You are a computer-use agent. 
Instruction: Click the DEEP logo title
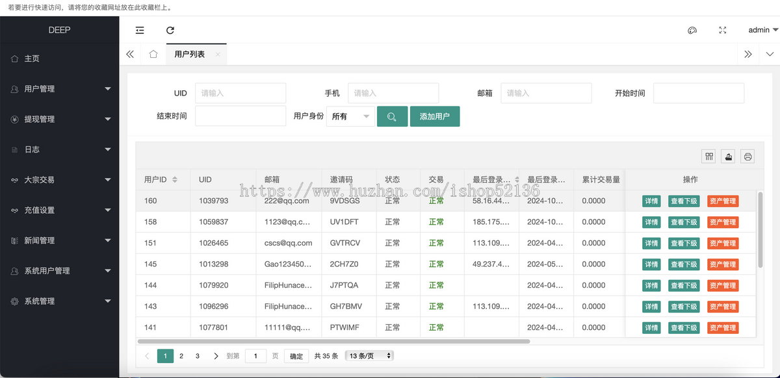[59, 30]
